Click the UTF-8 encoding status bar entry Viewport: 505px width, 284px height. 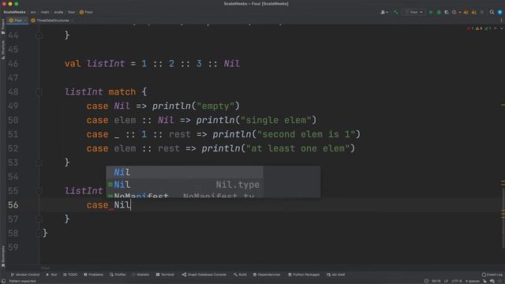pos(456,281)
